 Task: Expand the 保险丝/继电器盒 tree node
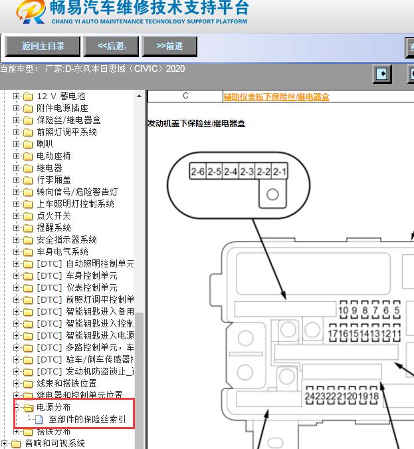(17, 120)
